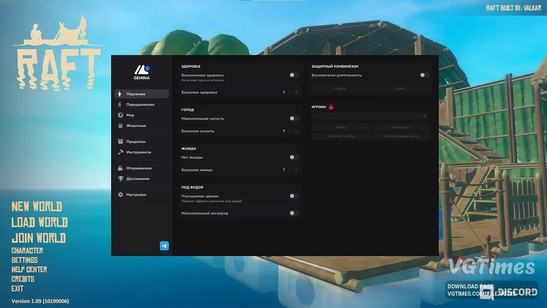Select the Достижения trophy icon
The height and width of the screenshot is (308, 547).
click(120, 178)
